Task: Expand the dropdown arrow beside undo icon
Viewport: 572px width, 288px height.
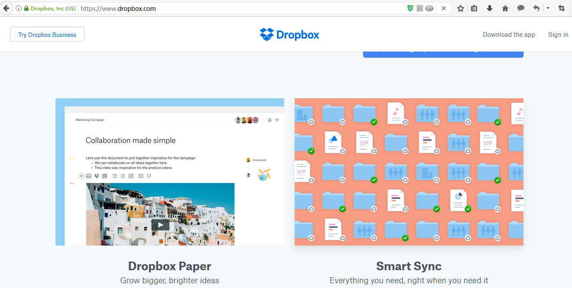Action: pos(548,8)
